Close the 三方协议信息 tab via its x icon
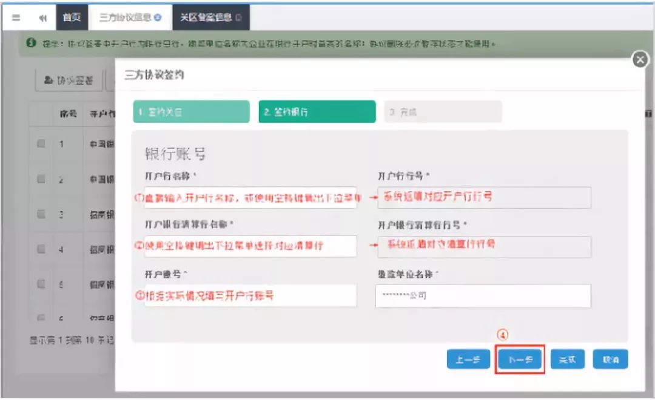This screenshot has height=400, width=655. click(x=158, y=18)
